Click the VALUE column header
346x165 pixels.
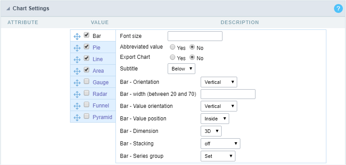point(100,22)
